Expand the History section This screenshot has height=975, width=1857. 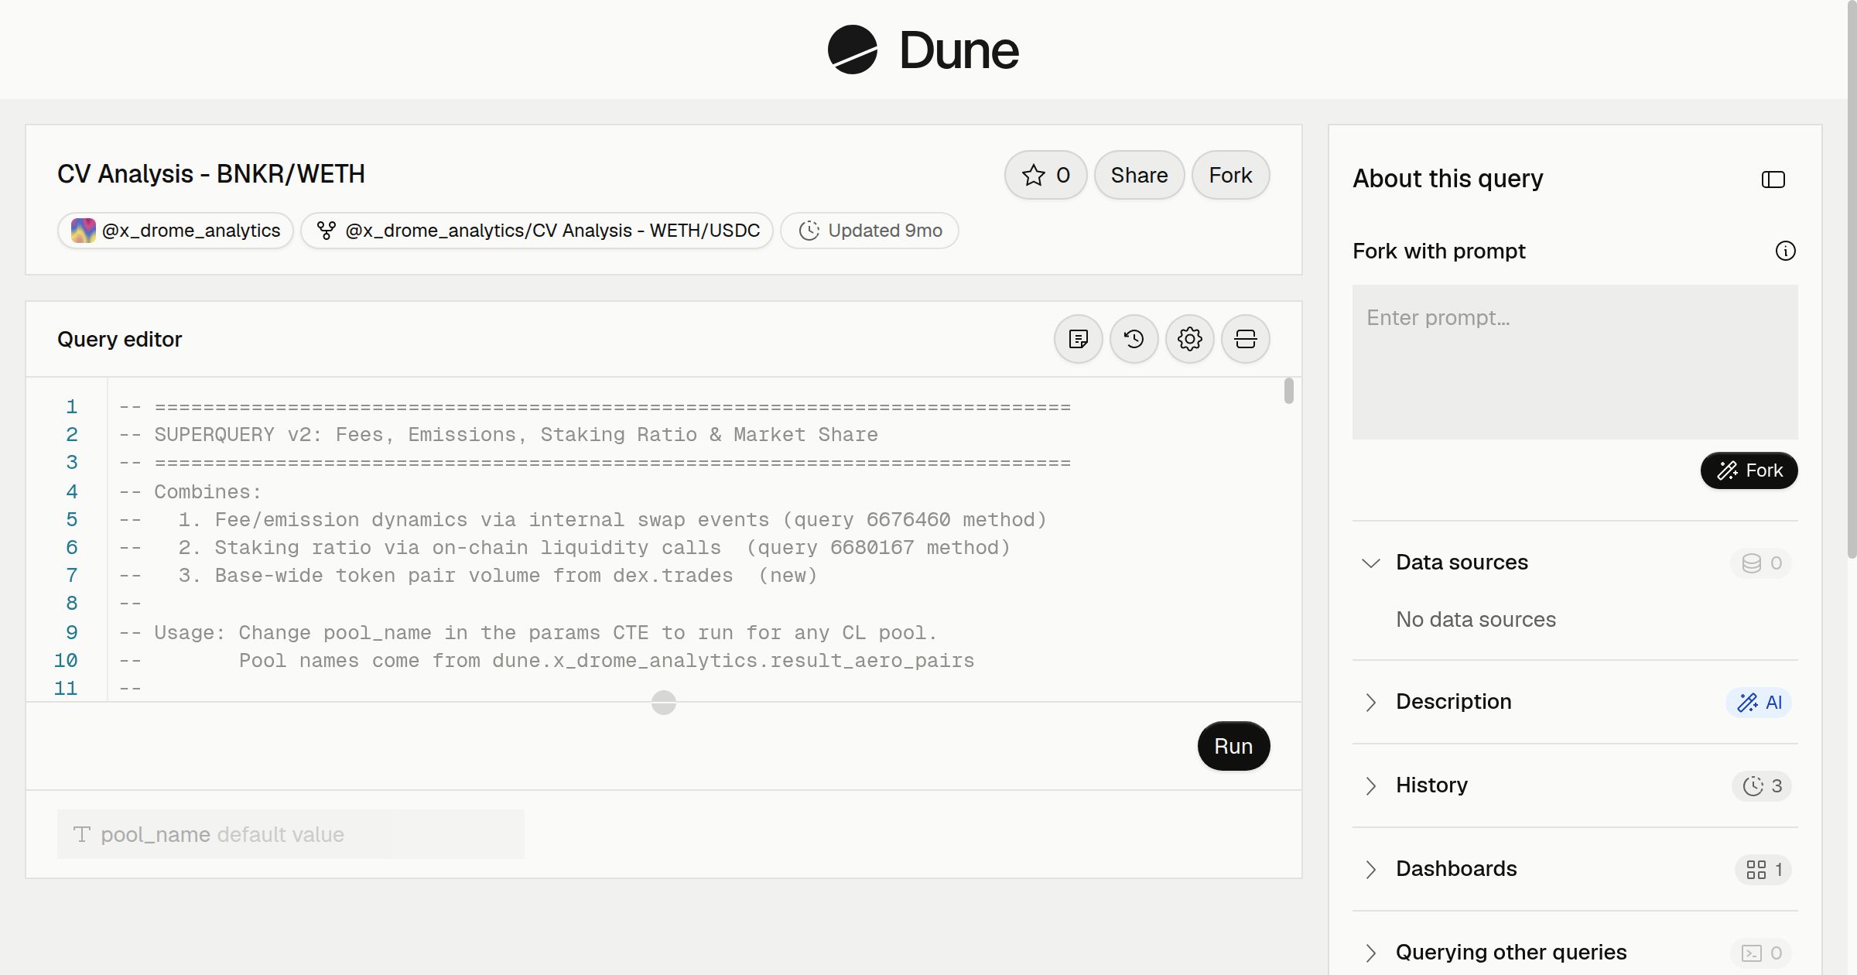point(1371,785)
